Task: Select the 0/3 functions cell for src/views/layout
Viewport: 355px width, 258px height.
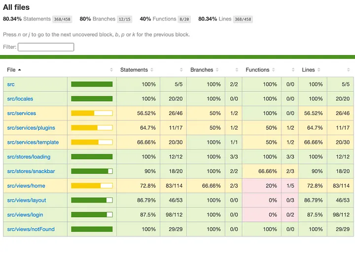Action: (290, 200)
